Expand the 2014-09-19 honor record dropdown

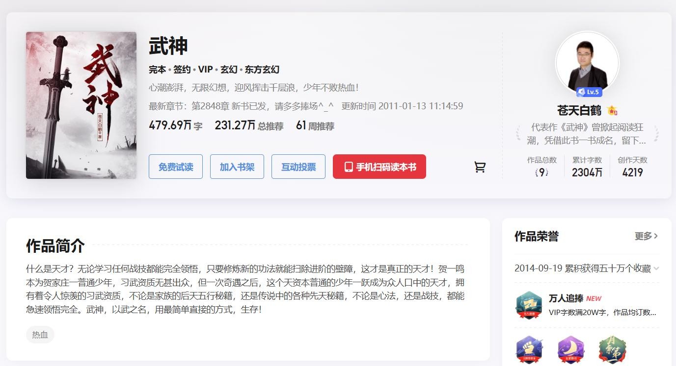coord(656,268)
